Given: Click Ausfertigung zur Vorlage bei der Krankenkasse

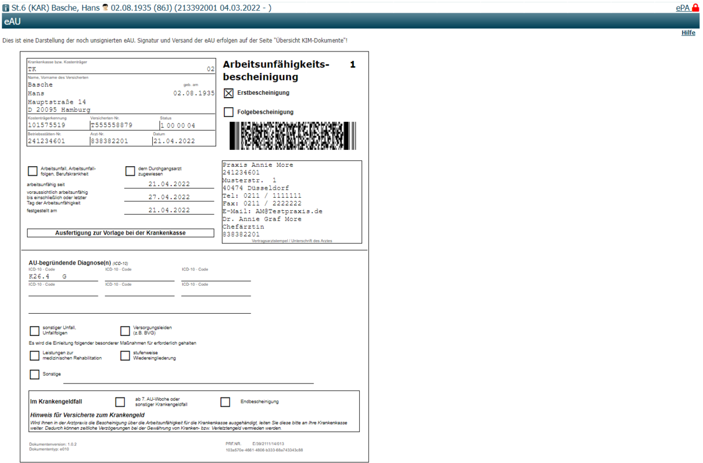Looking at the screenshot, I should tap(121, 232).
